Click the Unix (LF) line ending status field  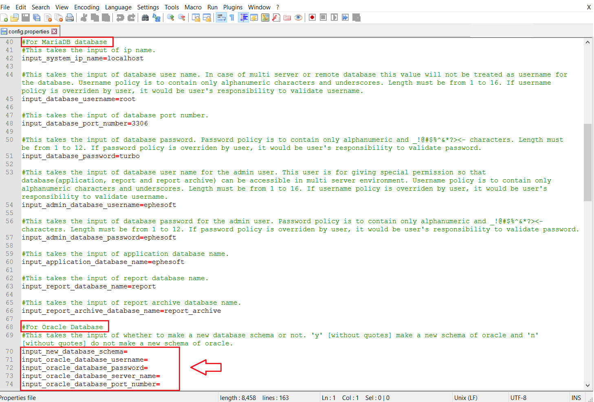coord(466,398)
